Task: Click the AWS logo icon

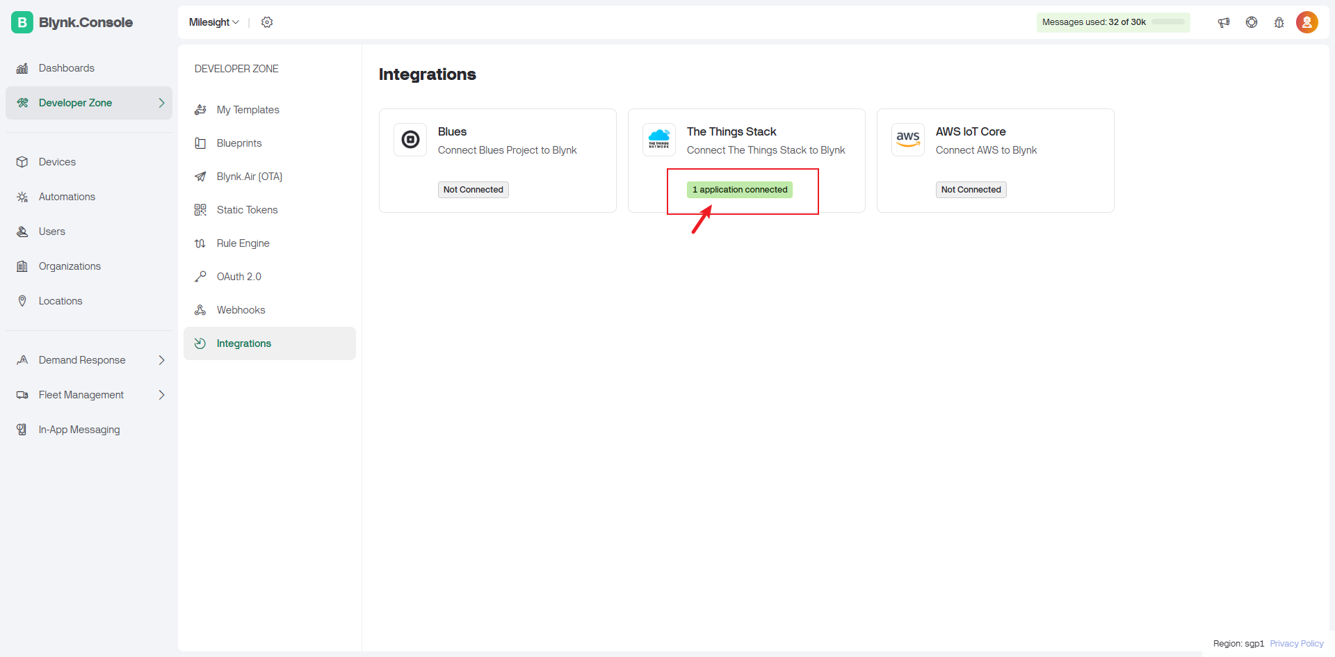Action: pos(908,140)
